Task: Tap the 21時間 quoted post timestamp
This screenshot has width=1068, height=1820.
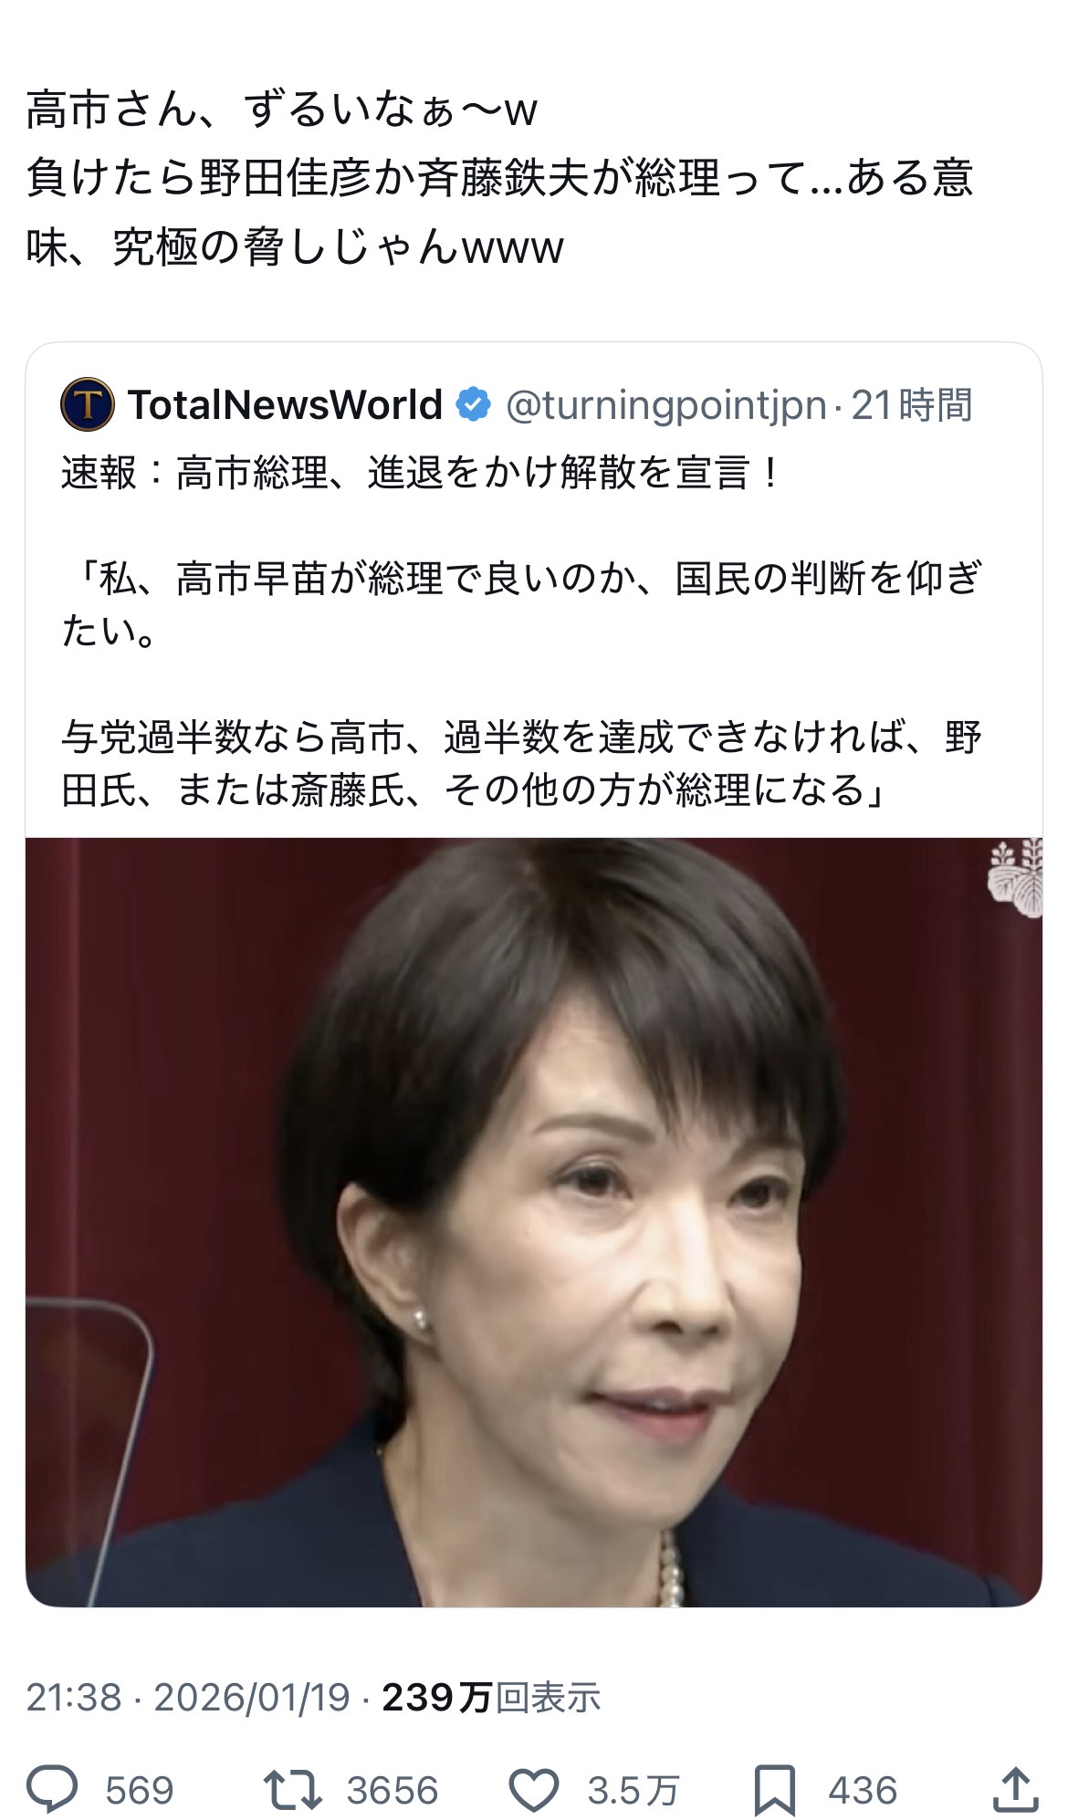Action: click(x=912, y=405)
